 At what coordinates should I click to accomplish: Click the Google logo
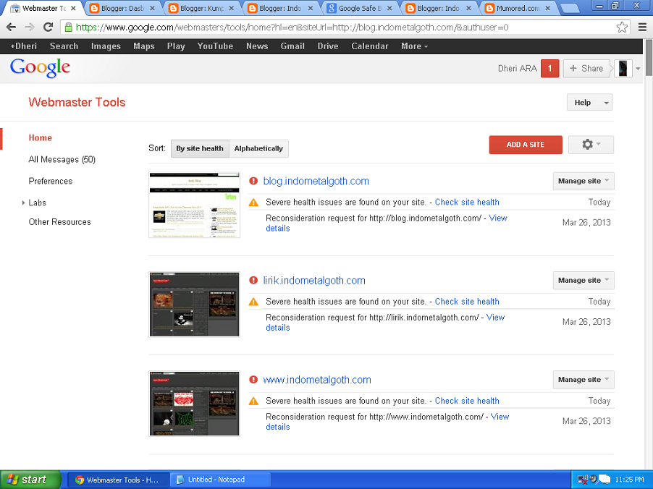tap(40, 67)
